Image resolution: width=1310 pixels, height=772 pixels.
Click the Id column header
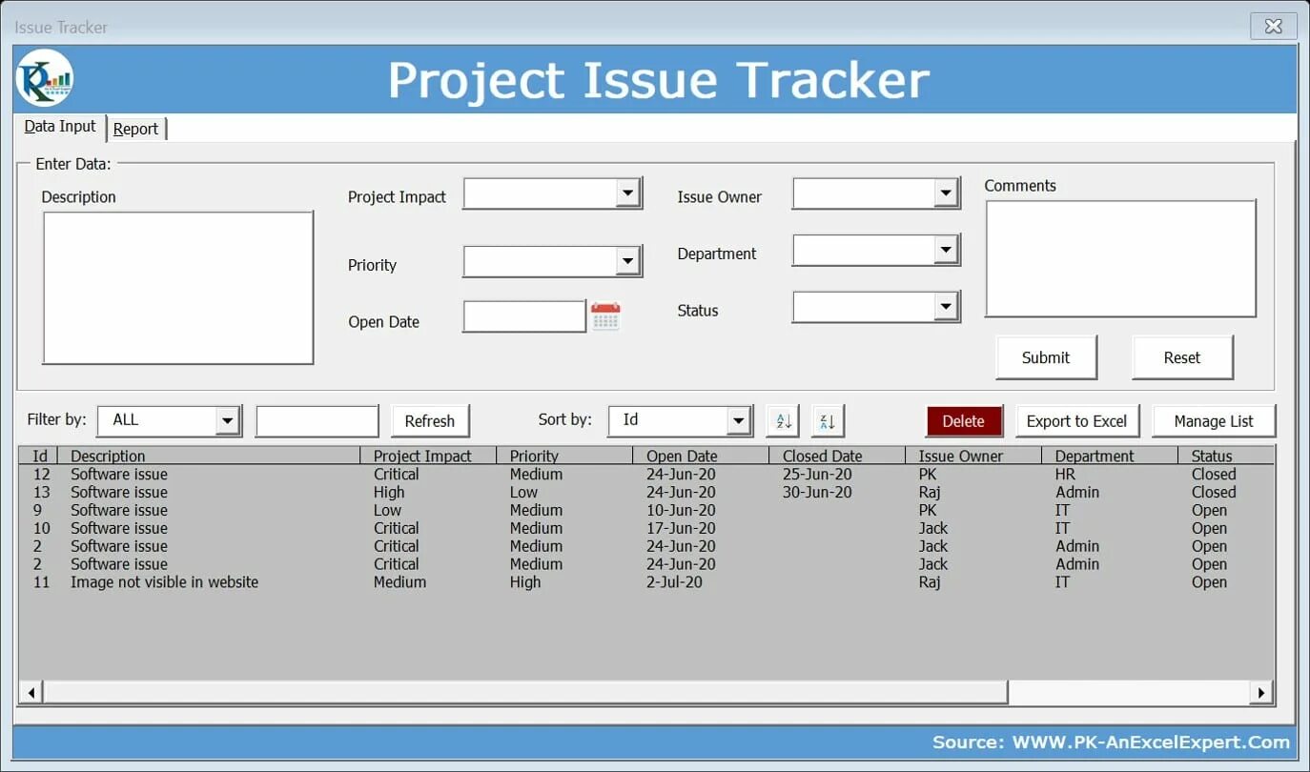pos(39,456)
